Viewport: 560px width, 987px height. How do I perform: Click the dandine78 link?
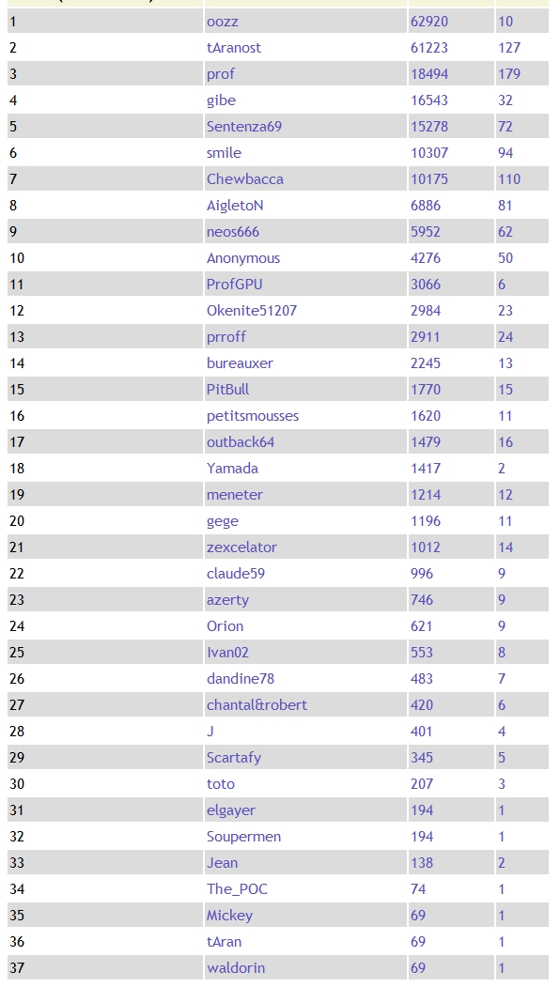(240, 679)
